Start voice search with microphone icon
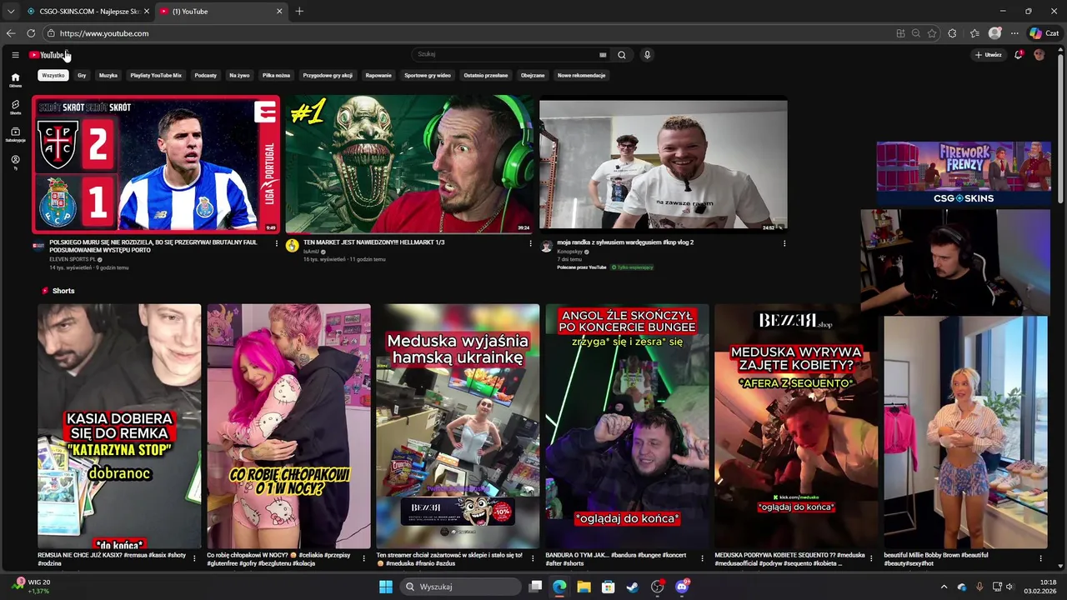Screen dimensions: 1067x600 [x=647, y=55]
